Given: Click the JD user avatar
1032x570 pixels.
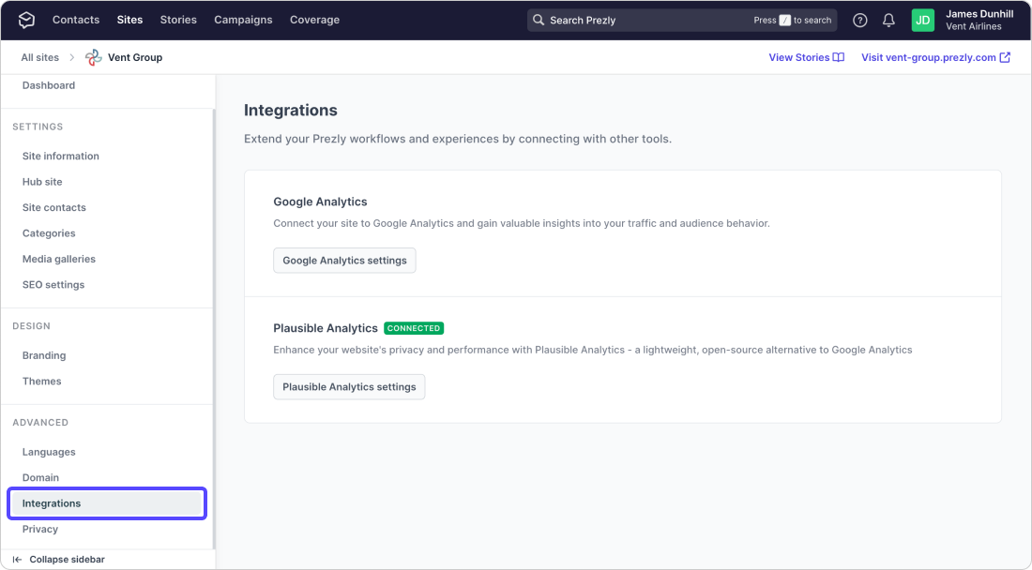Looking at the screenshot, I should click(x=923, y=21).
